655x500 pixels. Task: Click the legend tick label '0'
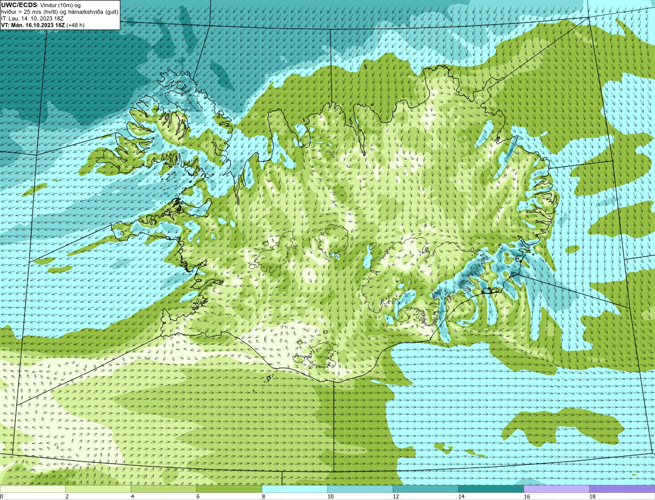click(2, 496)
